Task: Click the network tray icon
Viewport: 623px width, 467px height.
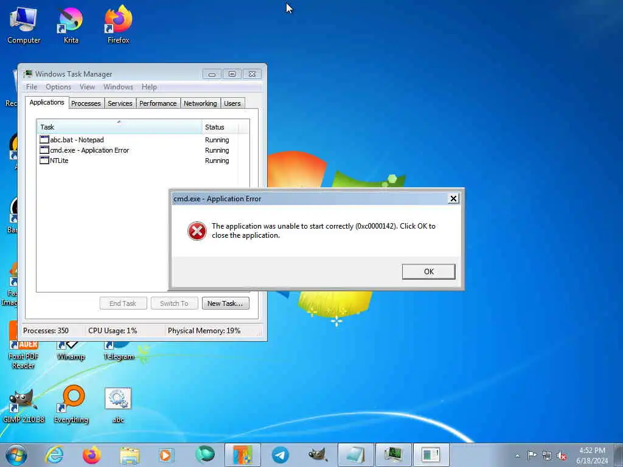Action: [547, 455]
